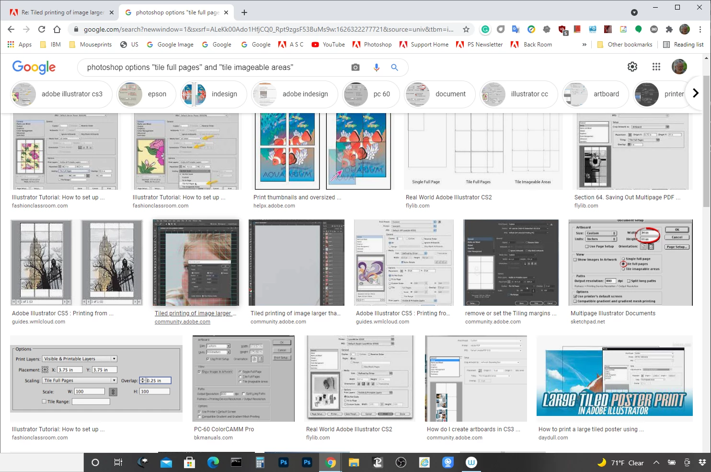This screenshot has height=472, width=711.
Task: Open the Google account profile picture
Action: tap(679, 67)
